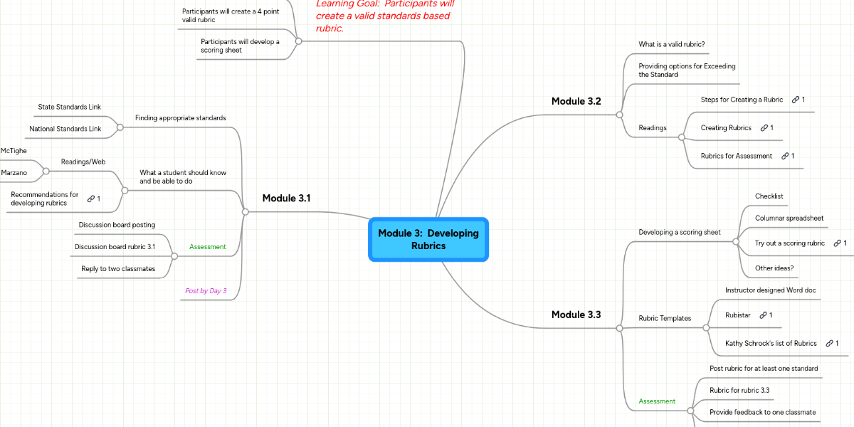The image size is (854, 427).
Task: Select the Checklist node
Action: (769, 196)
